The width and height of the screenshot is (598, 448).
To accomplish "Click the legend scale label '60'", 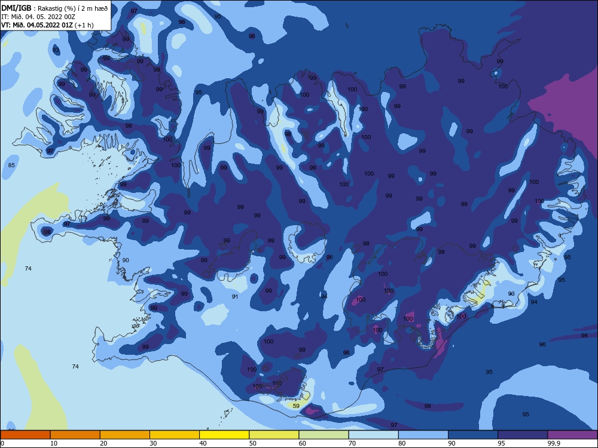I will tap(303, 443).
